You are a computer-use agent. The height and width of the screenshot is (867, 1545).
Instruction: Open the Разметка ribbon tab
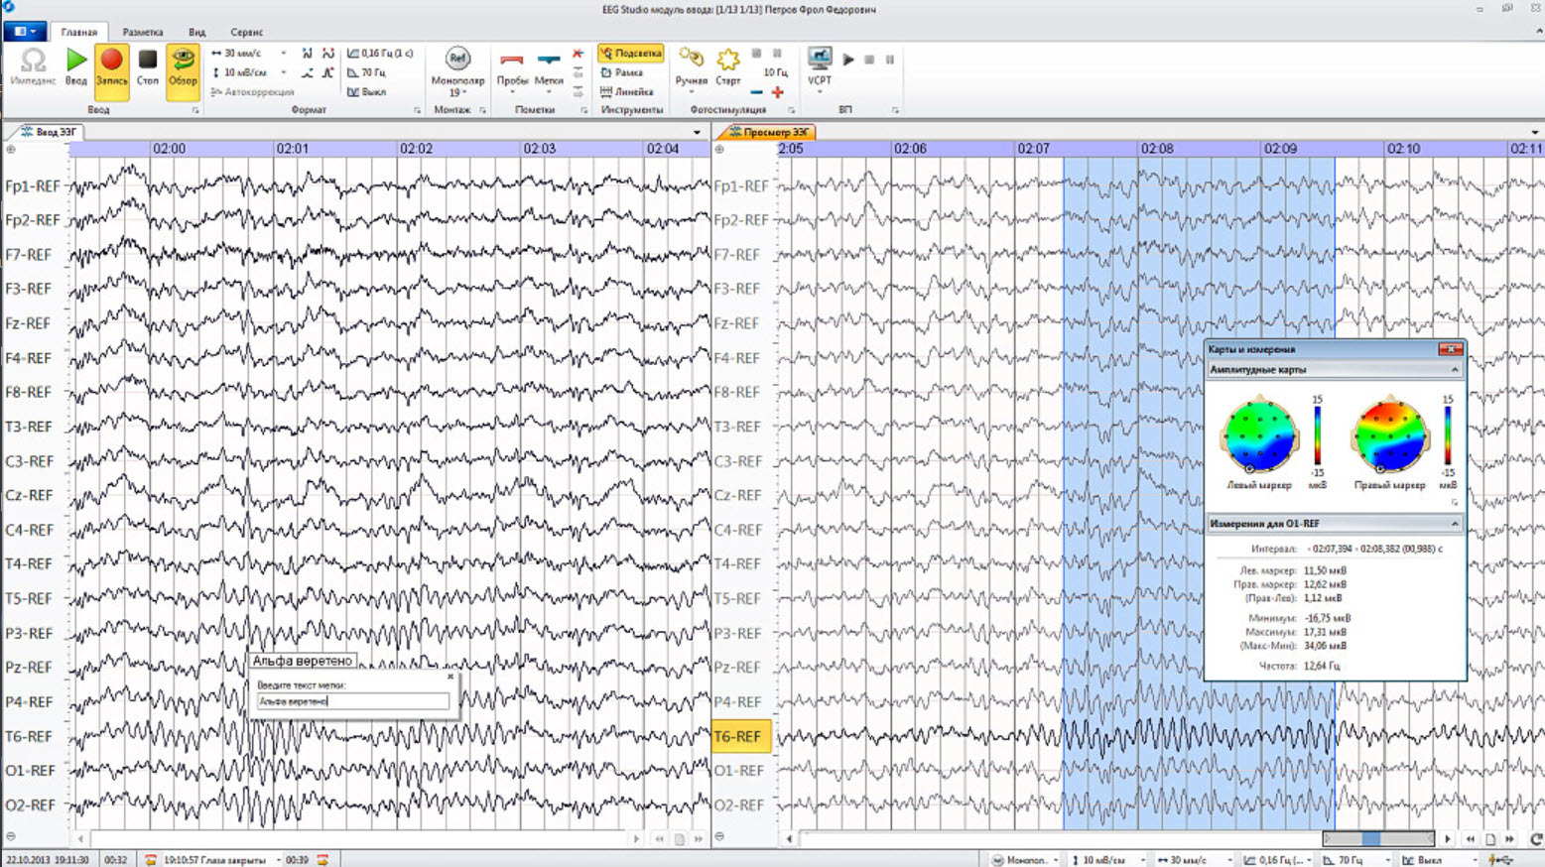pyautogui.click(x=143, y=32)
